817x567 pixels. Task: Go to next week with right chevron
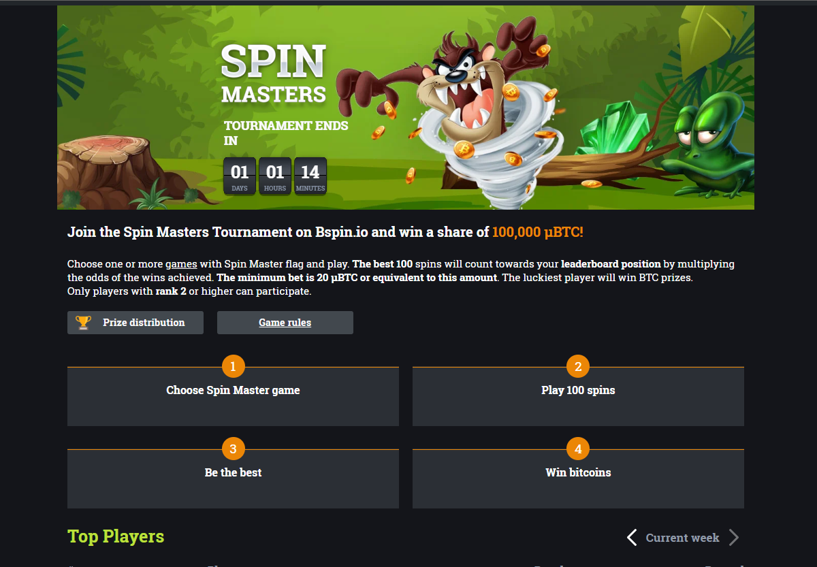pos(733,538)
